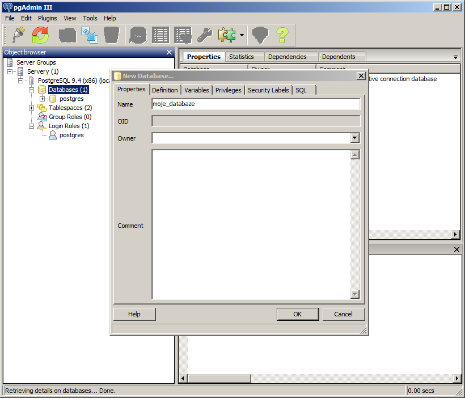
Task: Click the add server connection plug icon
Action: pos(19,35)
